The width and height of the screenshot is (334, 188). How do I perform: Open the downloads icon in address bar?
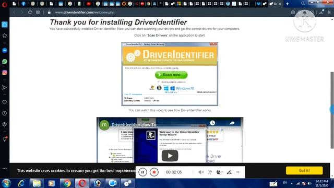click(x=321, y=13)
